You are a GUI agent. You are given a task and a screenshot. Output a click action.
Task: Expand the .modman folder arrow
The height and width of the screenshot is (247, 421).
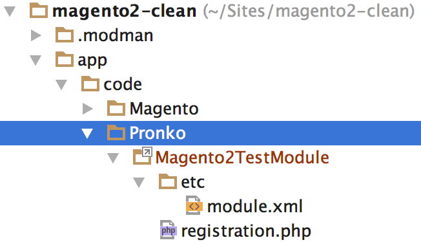tap(36, 35)
